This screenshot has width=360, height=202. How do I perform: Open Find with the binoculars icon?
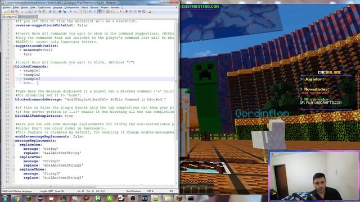tap(60, 11)
